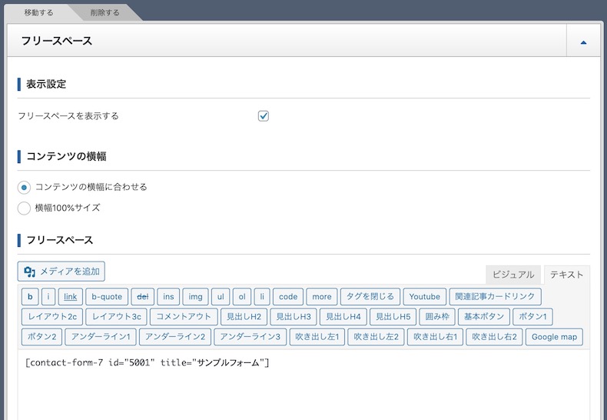
Task: Click the コメントアウト quicktag
Action: point(184,317)
